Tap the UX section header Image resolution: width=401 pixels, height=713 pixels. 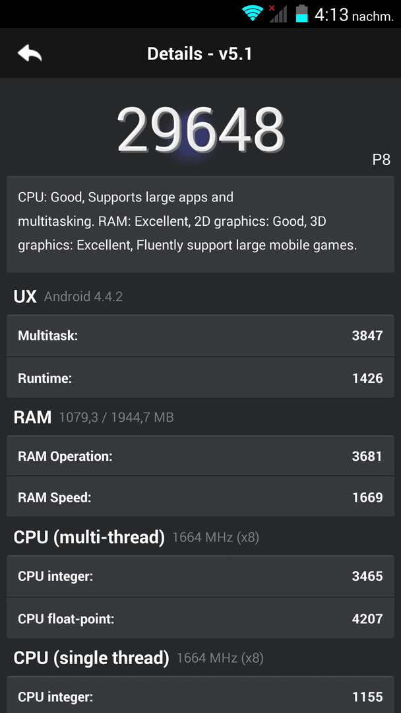click(x=25, y=297)
